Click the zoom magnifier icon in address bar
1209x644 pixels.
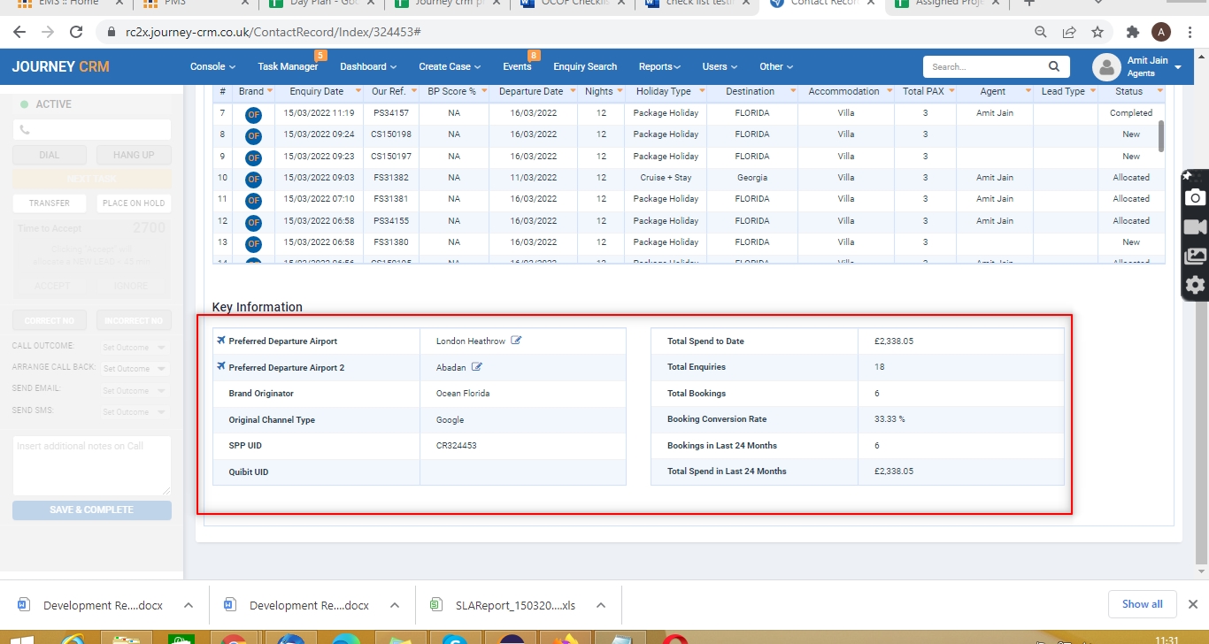point(1041,32)
